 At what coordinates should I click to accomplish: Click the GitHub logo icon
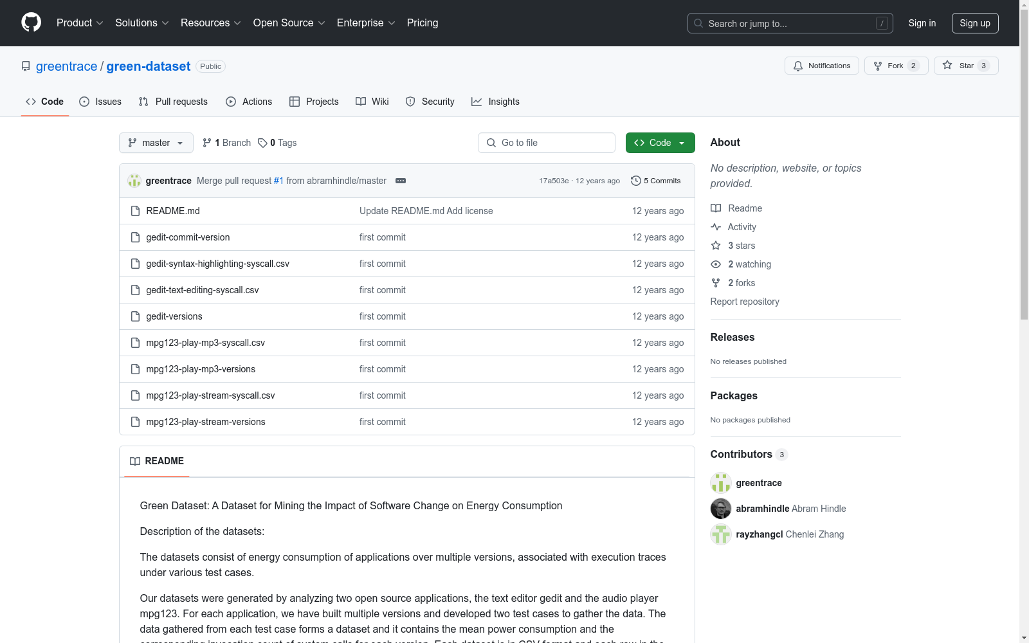click(x=31, y=23)
